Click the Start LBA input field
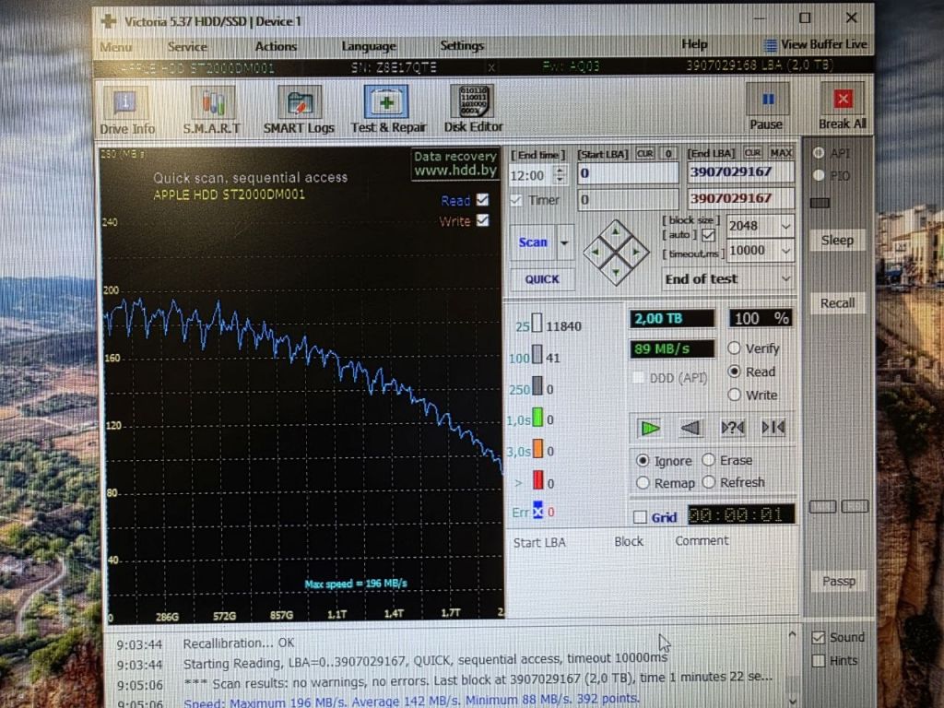The width and height of the screenshot is (944, 708). click(627, 173)
